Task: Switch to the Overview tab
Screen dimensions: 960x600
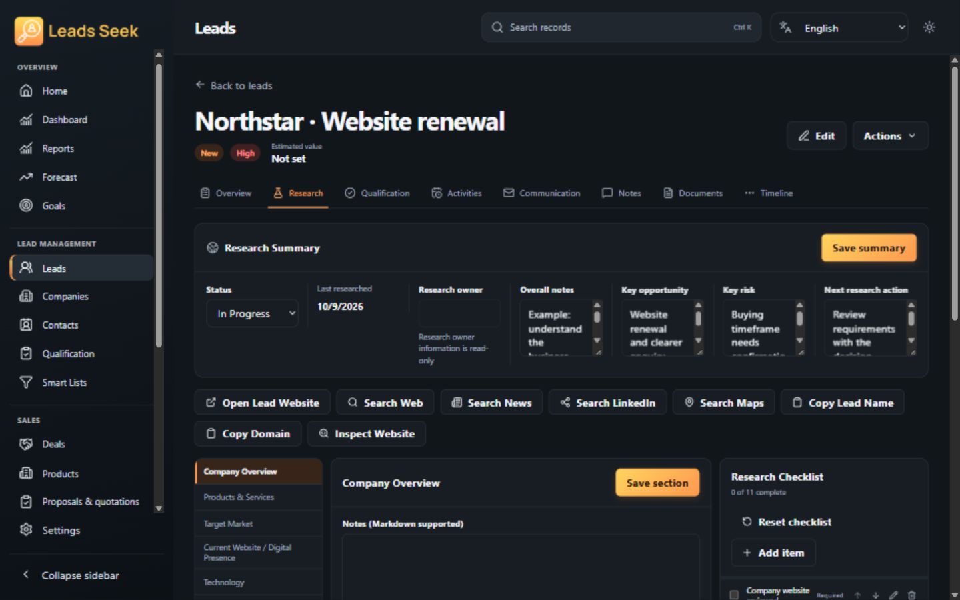Action: coord(226,193)
